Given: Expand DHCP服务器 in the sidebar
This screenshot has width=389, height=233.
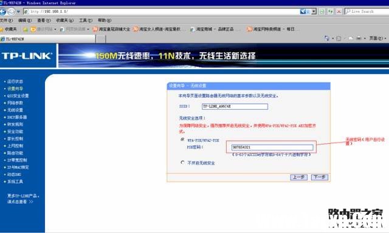Looking at the screenshot, I should pyautogui.click(x=17, y=117).
